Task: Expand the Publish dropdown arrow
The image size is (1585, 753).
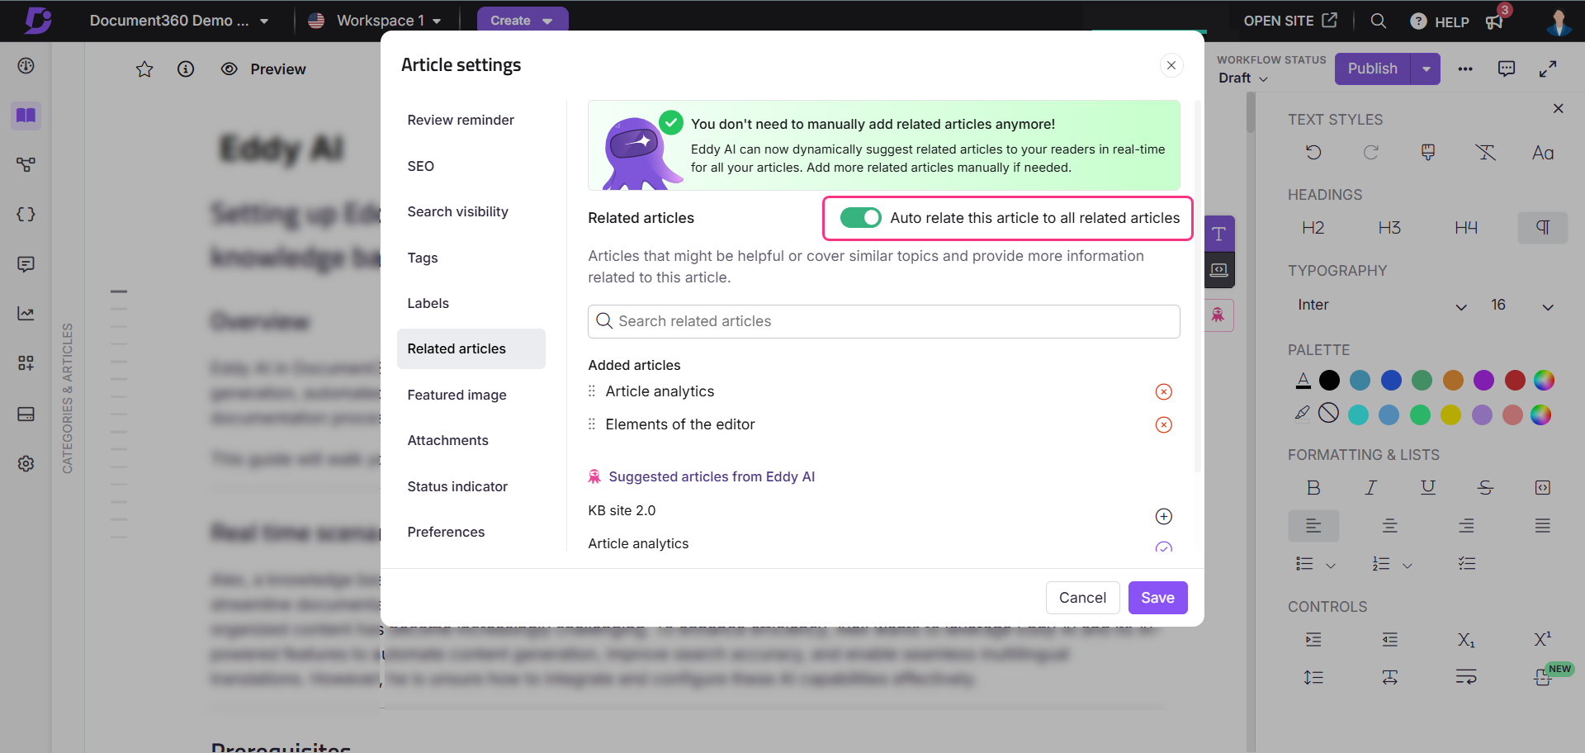Action: 1426,69
